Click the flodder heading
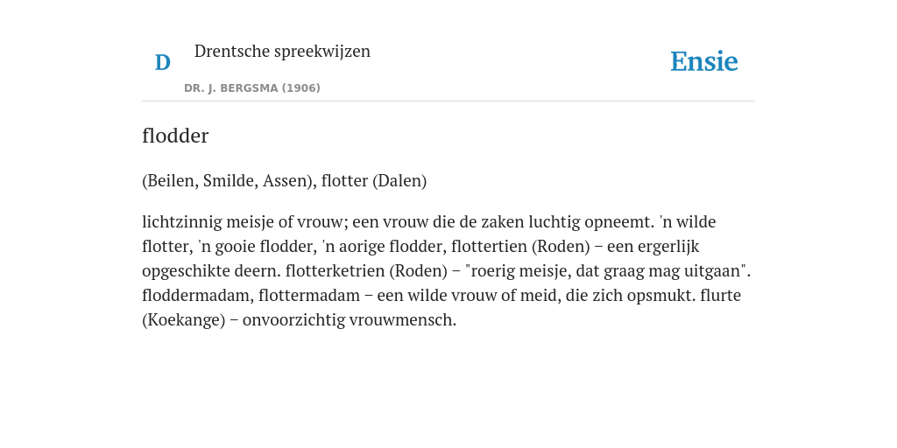This screenshot has height=448, width=897. click(175, 136)
